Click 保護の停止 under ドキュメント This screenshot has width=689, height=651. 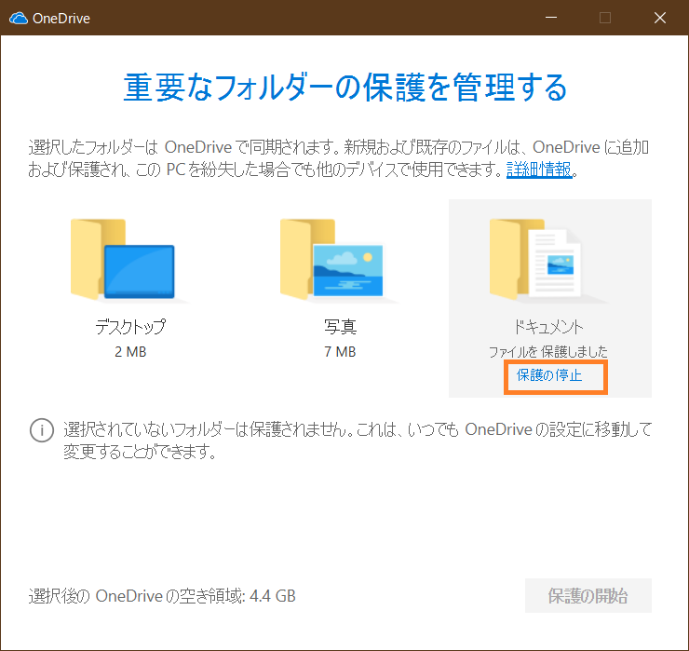(x=549, y=375)
